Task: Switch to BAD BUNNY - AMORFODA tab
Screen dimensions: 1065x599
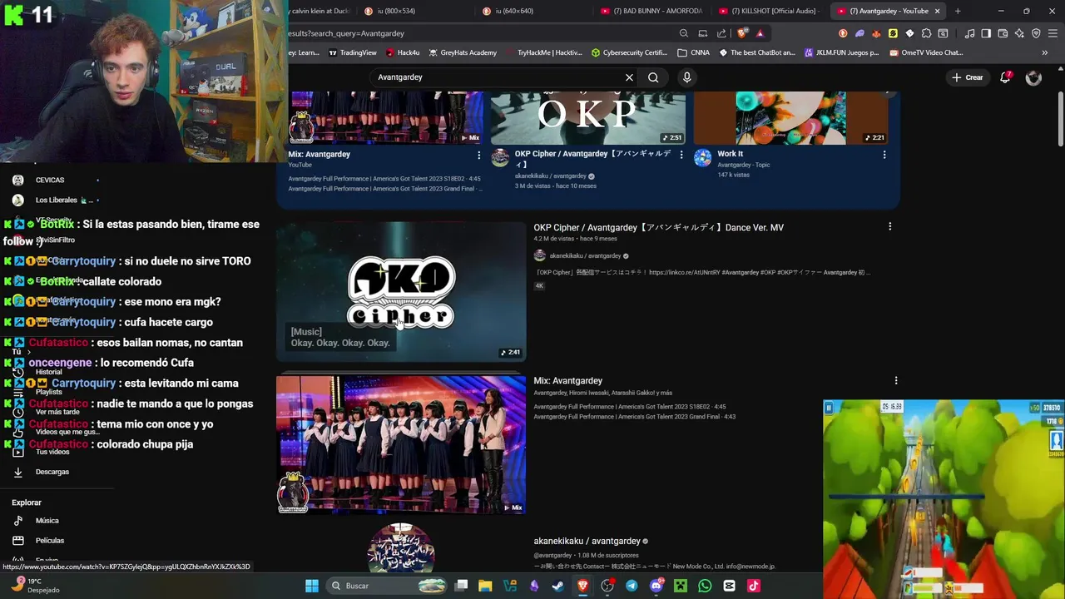Action: pos(653,11)
